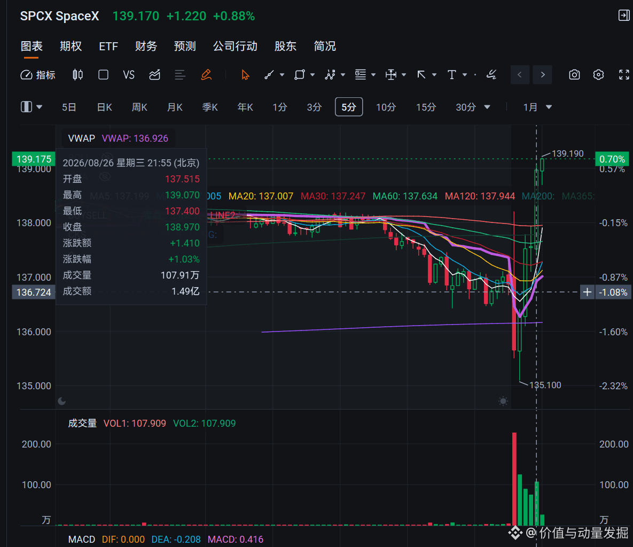Image resolution: width=633 pixels, height=547 pixels.
Task: Expand the pattern tool dropdown arrow
Action: [343, 75]
